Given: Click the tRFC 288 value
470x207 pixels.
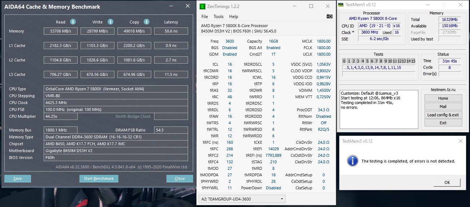Looking at the screenshot, I should coord(230,149).
